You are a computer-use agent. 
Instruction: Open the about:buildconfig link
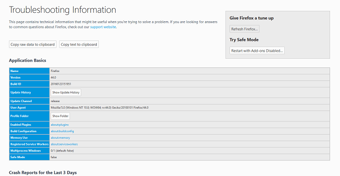tap(62, 131)
